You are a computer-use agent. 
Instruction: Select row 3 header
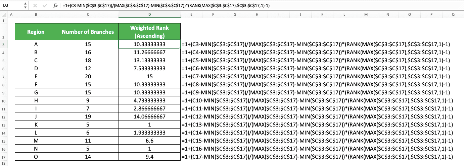(3, 45)
